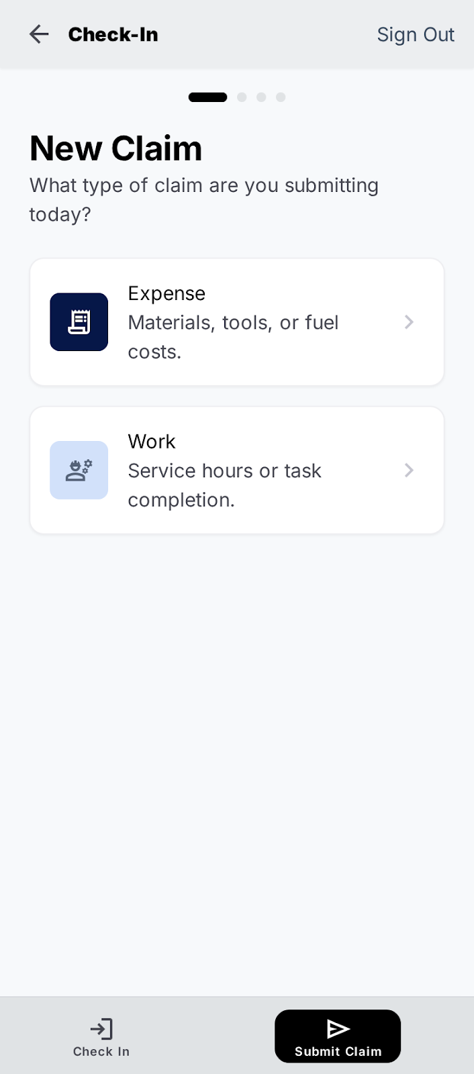Click the active first step indicator pill
474x1074 pixels.
tap(208, 97)
